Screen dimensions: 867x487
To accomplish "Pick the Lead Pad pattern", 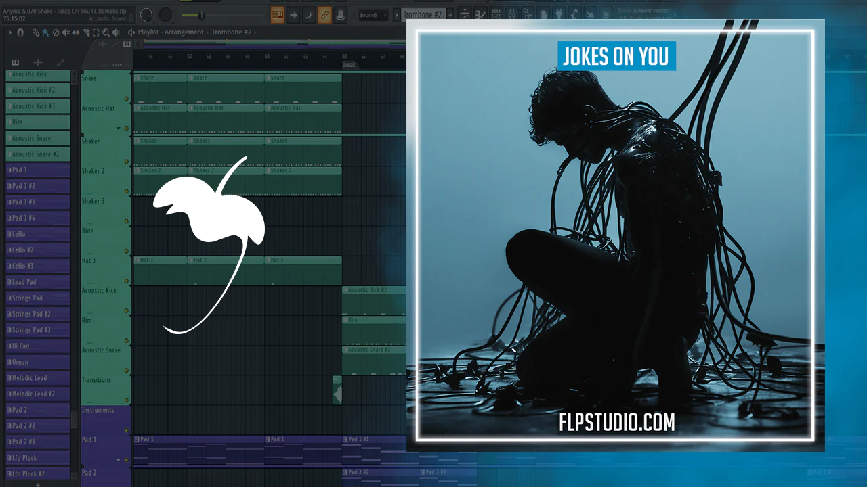I will [38, 282].
